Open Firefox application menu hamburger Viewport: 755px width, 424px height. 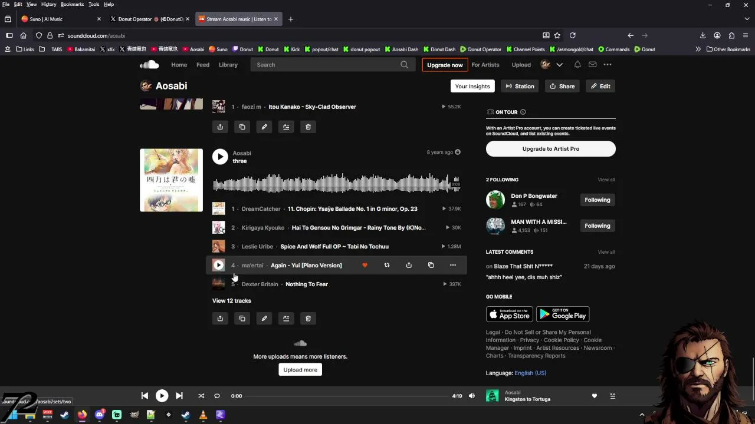[746, 35]
